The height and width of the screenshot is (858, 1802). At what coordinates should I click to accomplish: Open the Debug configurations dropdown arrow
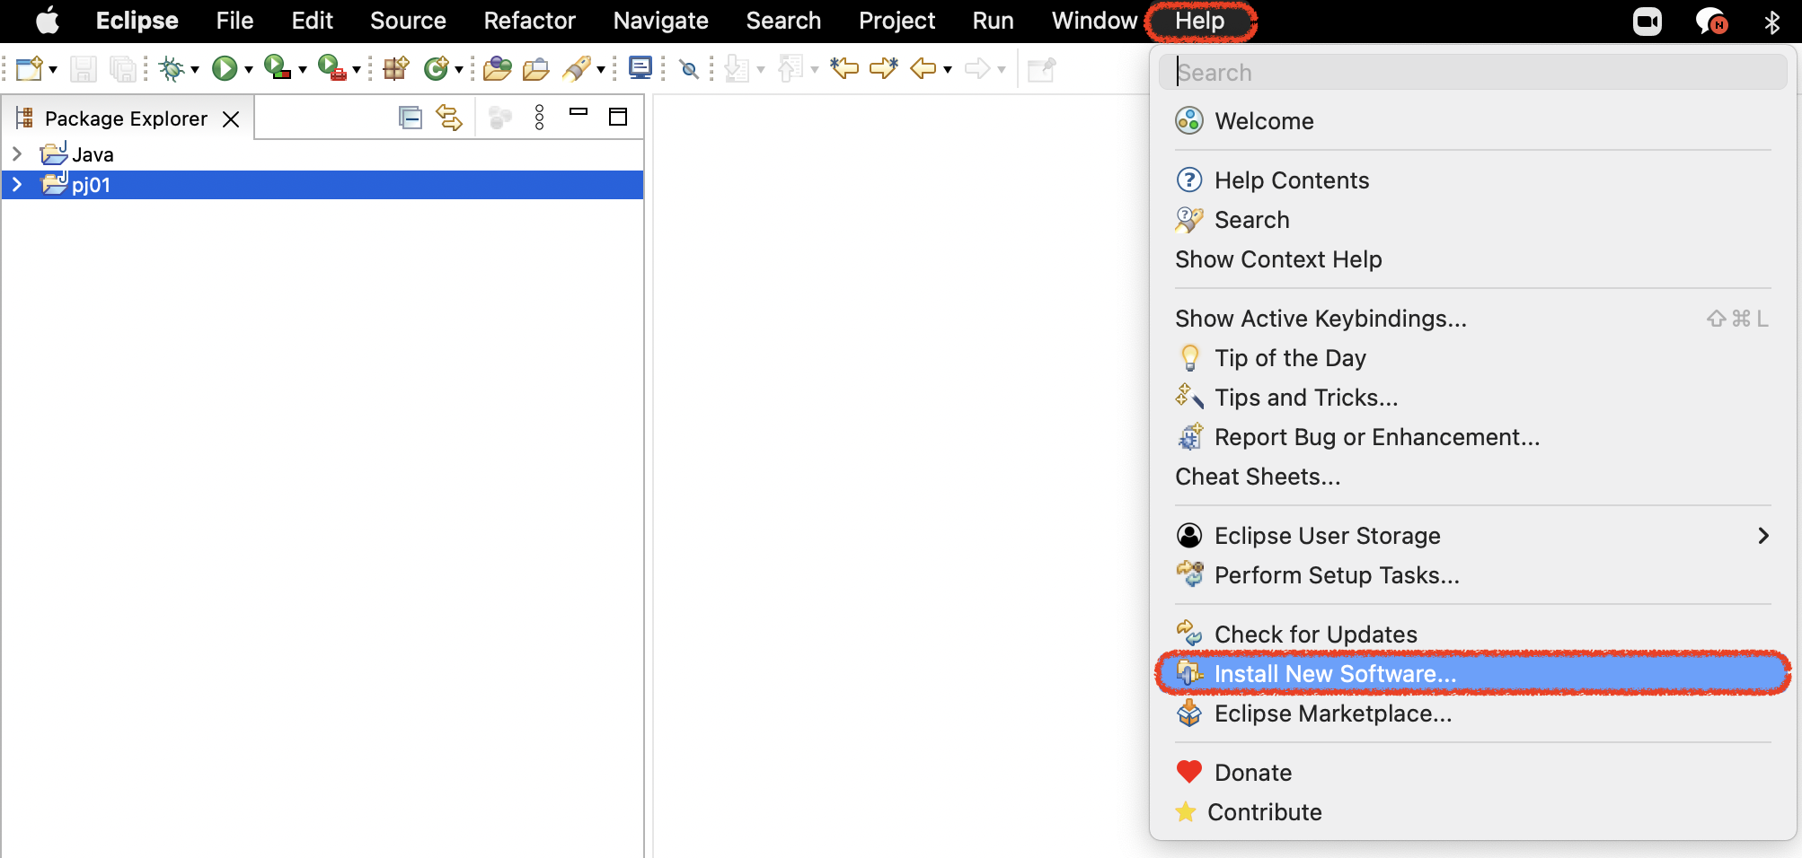[x=195, y=70]
